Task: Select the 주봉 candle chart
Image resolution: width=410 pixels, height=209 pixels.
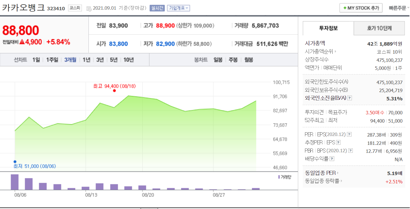Action: 233,60
